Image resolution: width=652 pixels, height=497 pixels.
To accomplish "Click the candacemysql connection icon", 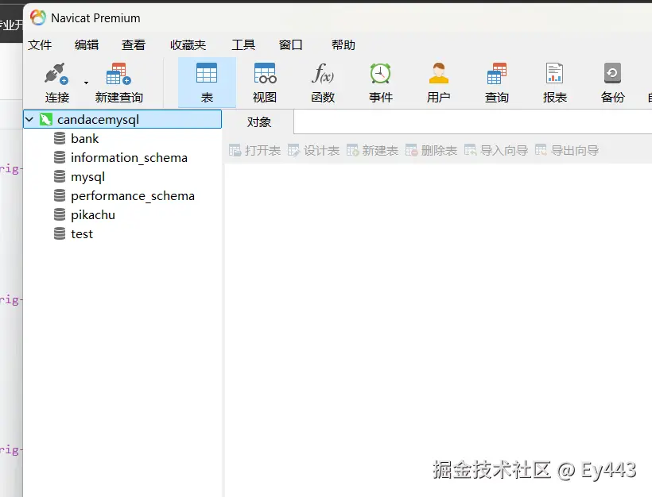I will (46, 120).
